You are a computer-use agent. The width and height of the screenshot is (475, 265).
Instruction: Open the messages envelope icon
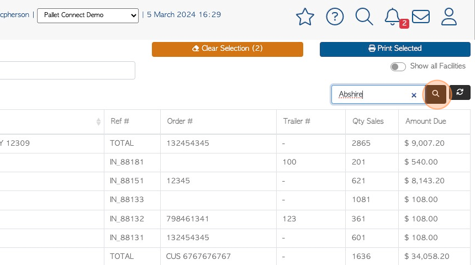tap(421, 17)
